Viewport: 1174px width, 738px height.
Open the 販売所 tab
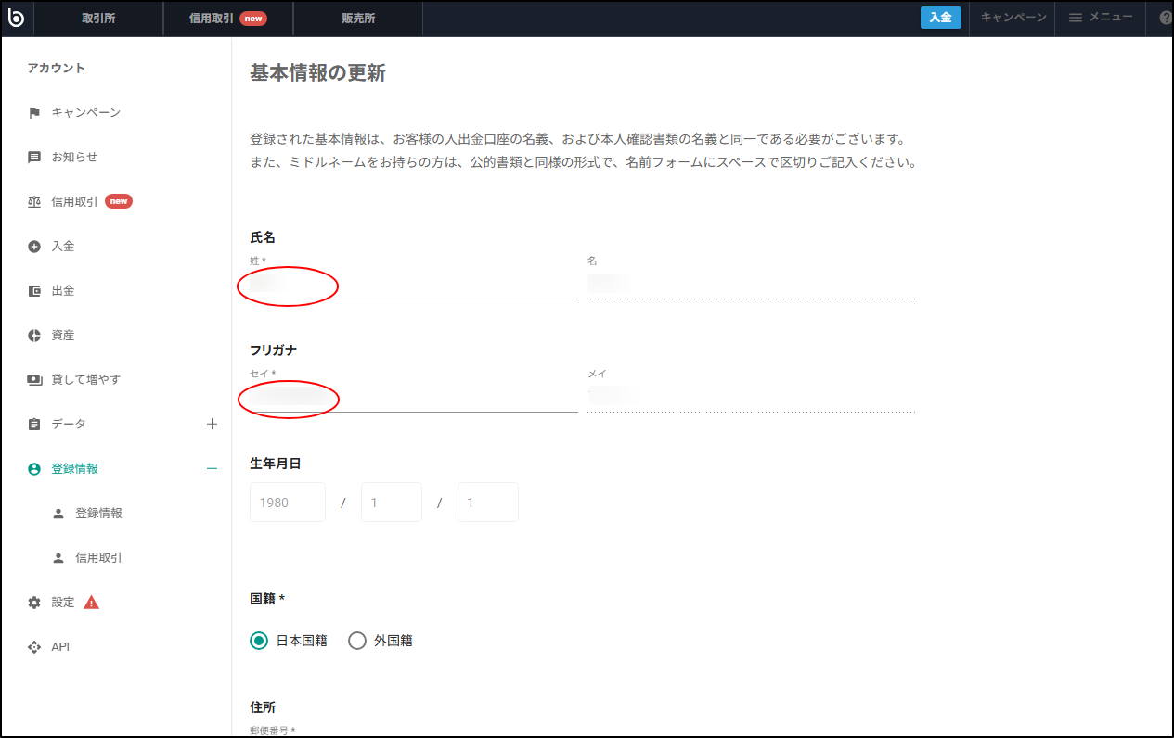[x=357, y=19]
